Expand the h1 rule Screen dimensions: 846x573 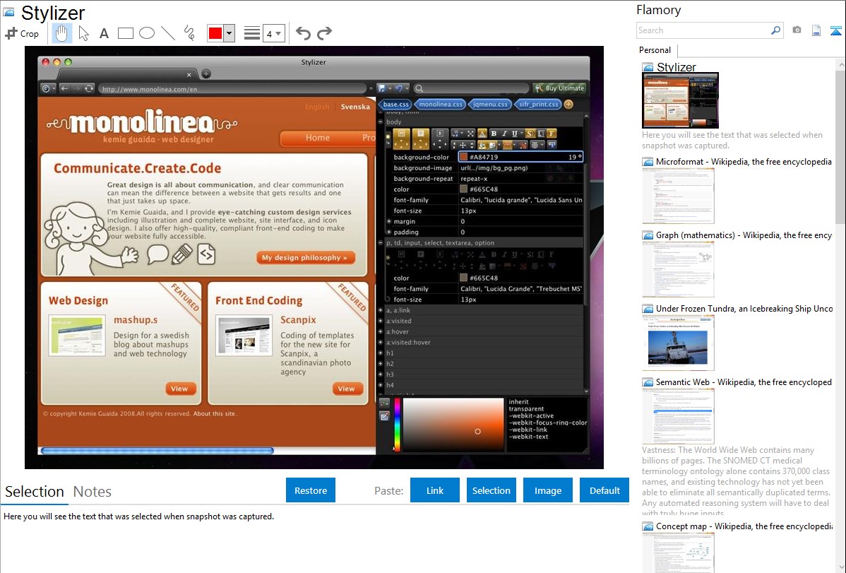click(381, 353)
